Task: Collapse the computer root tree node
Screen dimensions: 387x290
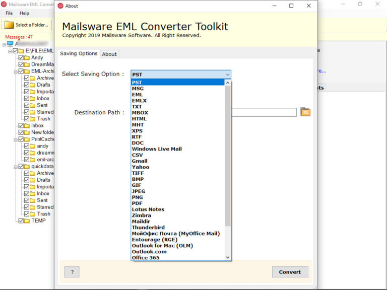Action: 4,45
